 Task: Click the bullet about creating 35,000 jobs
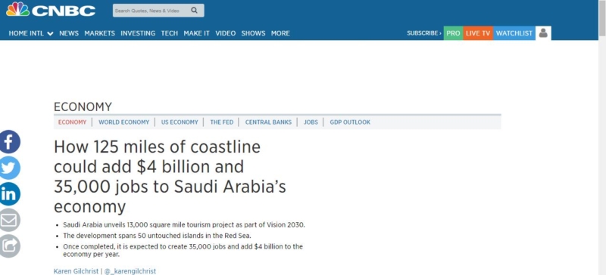[x=183, y=250]
